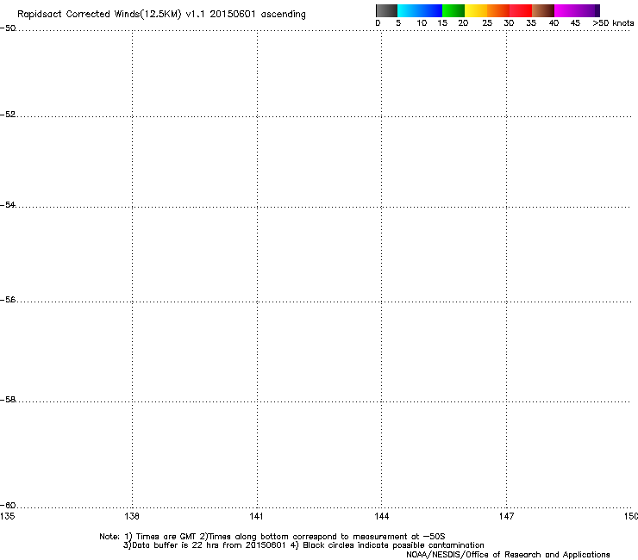Click the note 'Data buffer is 22 hrs'

point(176,545)
